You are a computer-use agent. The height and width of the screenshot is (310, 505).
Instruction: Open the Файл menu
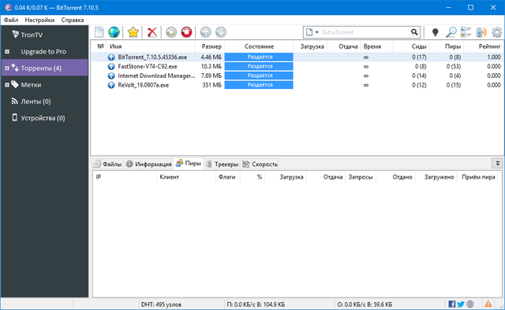tap(11, 20)
